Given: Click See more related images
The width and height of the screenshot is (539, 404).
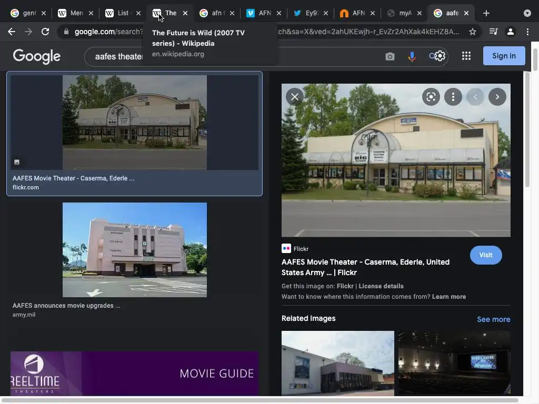Looking at the screenshot, I should click(493, 319).
